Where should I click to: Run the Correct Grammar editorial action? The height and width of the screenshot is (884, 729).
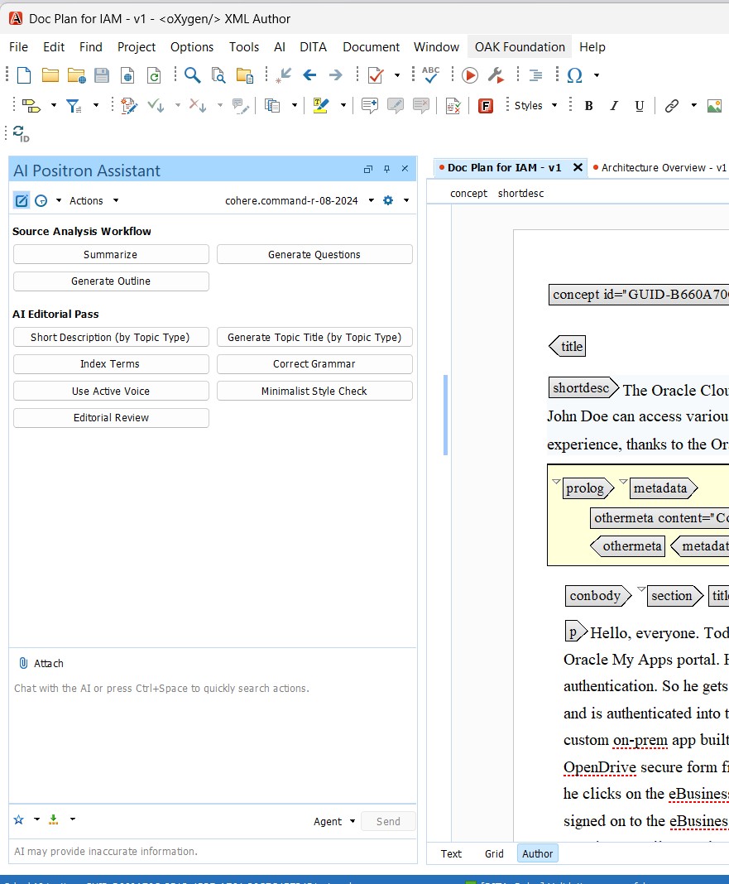click(314, 363)
